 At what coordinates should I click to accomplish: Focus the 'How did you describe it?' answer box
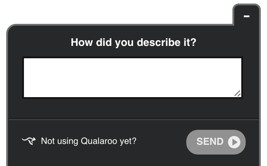coord(133,78)
